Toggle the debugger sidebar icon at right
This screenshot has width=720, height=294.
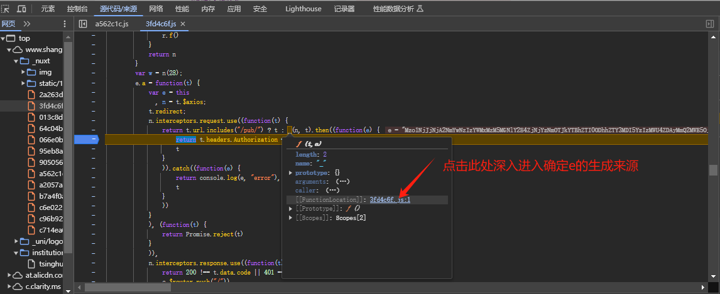pyautogui.click(x=710, y=24)
